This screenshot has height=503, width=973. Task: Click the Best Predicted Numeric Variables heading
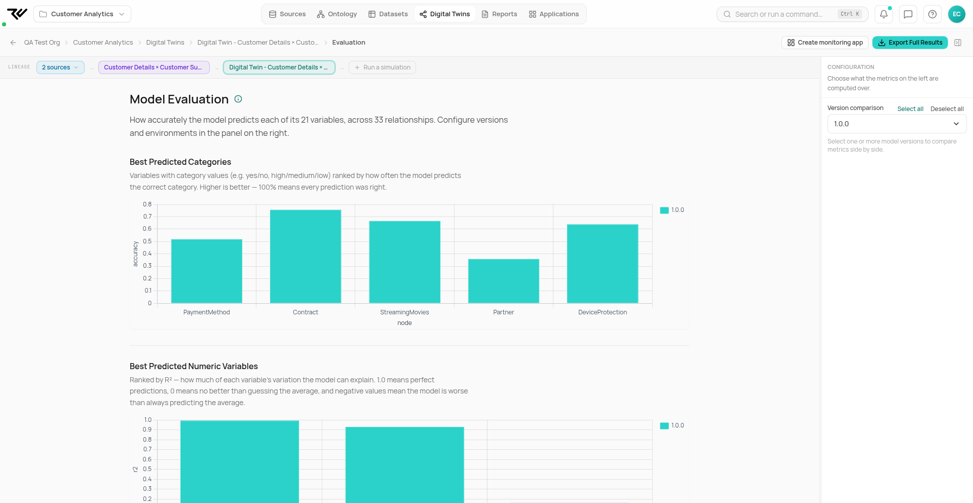pos(194,366)
